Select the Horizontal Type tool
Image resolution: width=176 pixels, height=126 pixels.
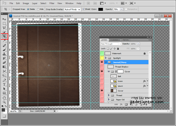pyautogui.click(x=4, y=84)
